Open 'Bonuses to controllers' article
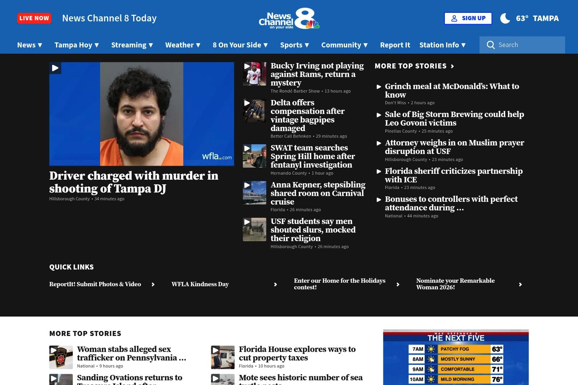Image resolution: width=578 pixels, height=385 pixels. tap(451, 203)
